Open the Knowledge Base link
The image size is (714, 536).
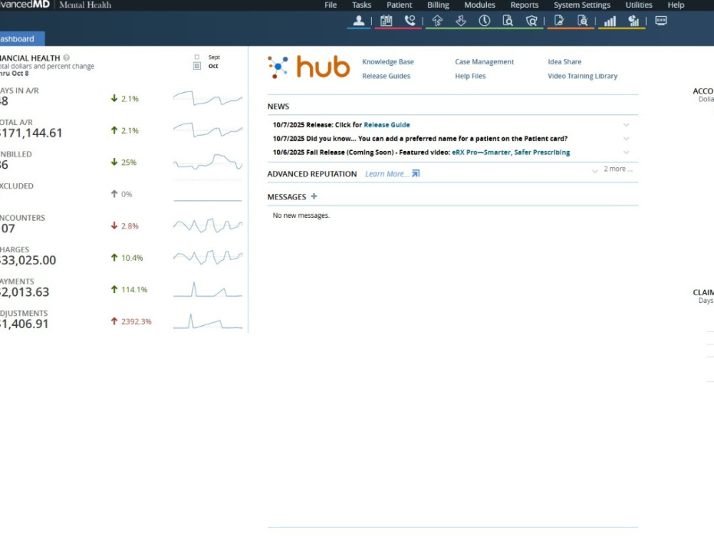tap(388, 61)
